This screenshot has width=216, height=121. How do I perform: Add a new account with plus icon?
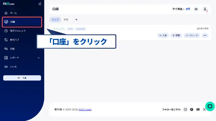coord(76,20)
